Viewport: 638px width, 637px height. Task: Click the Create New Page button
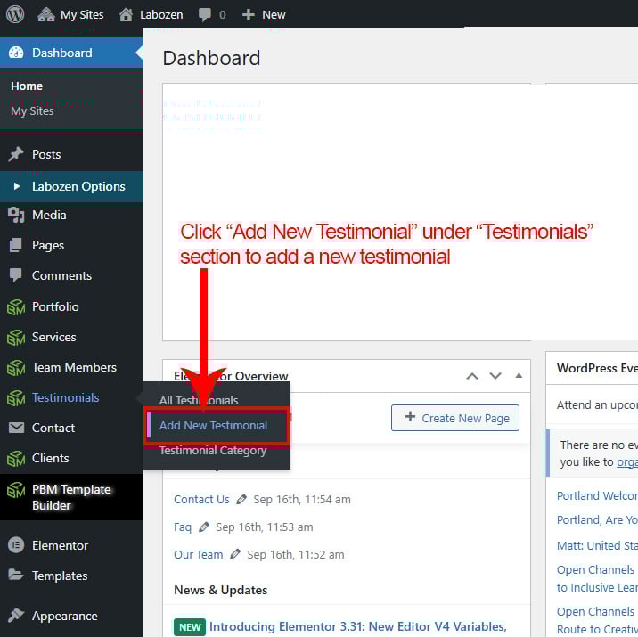[455, 418]
